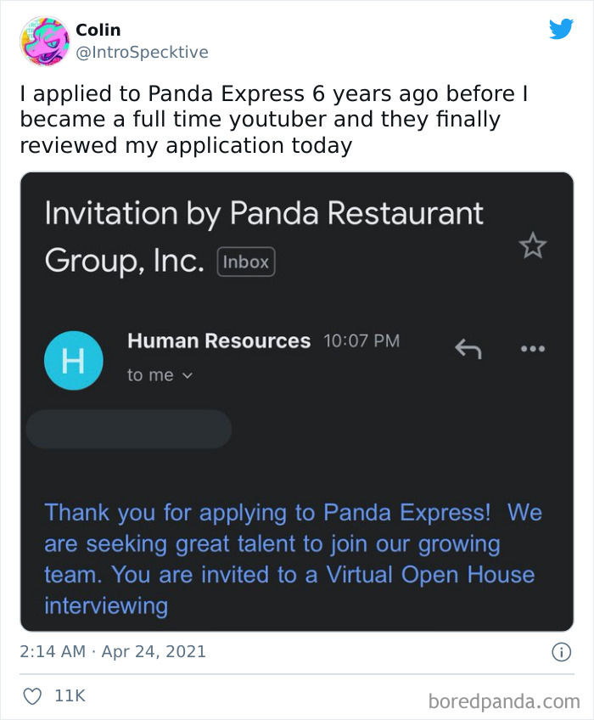
Task: Star the Panda Restaurant Group email
Action: point(532,245)
